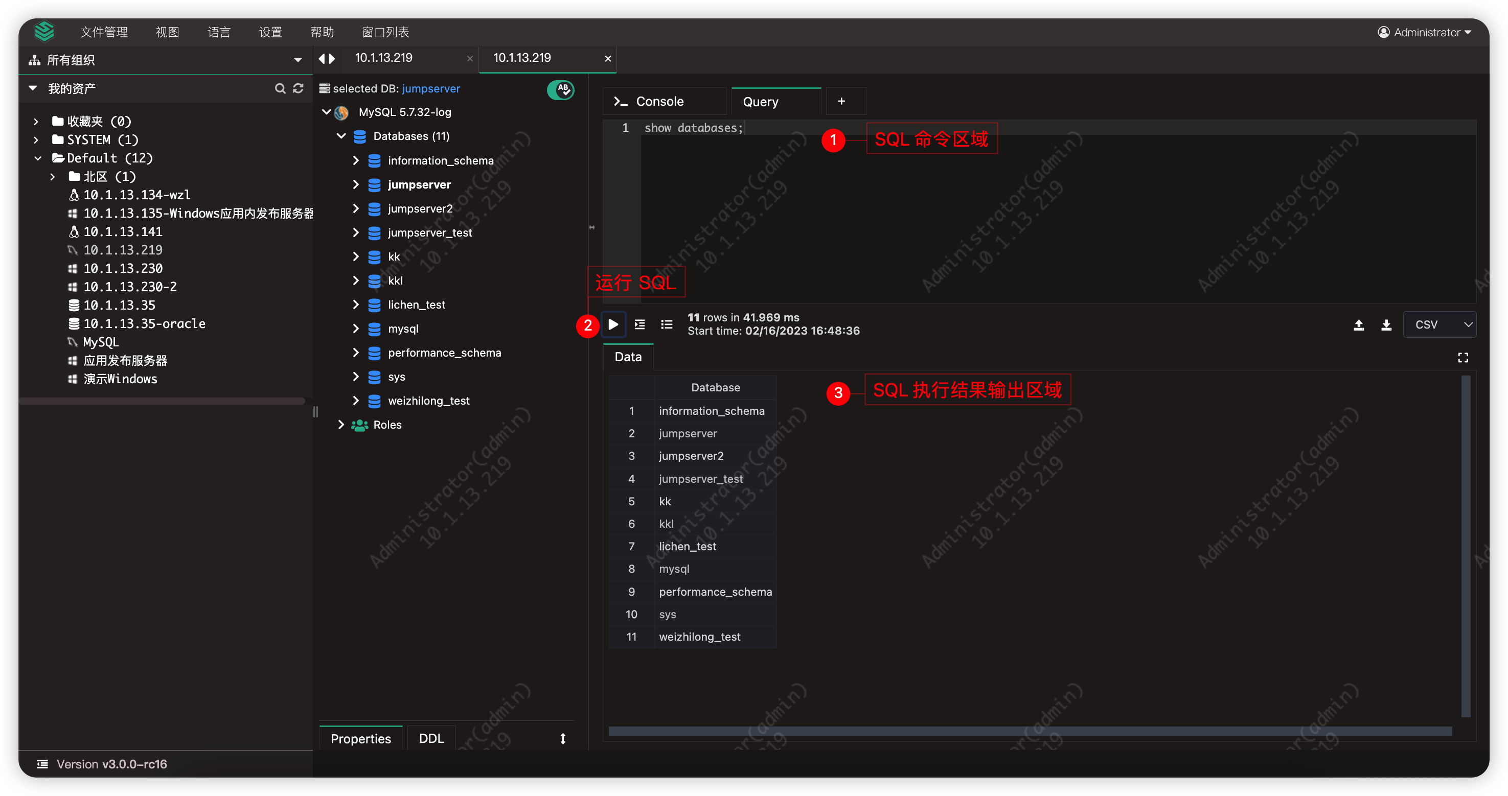This screenshot has width=1508, height=796.
Task: Open the Administrator user dropdown
Action: (1424, 32)
